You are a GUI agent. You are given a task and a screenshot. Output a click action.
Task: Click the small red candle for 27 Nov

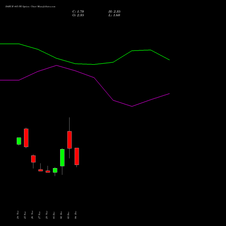tap(41, 170)
